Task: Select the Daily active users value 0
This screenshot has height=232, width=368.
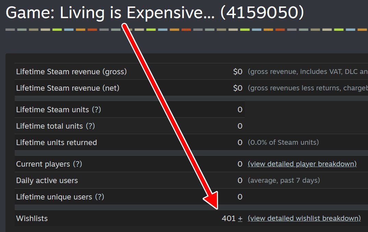Action: point(240,180)
